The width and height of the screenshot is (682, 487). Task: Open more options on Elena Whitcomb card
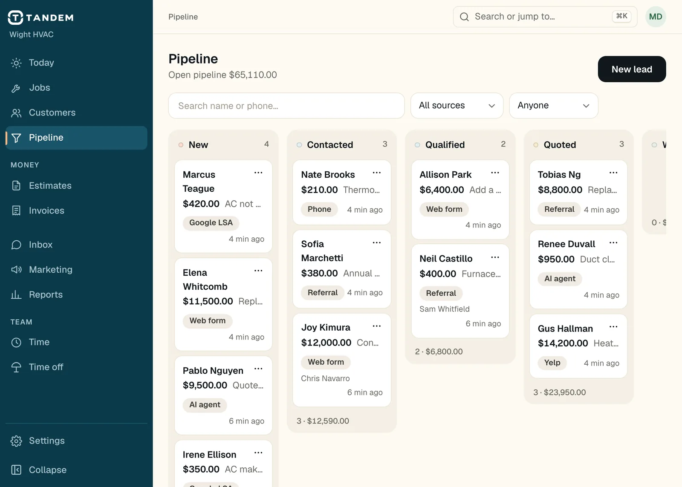(x=258, y=271)
